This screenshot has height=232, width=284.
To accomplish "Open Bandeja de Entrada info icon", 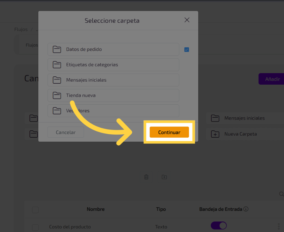I will pyautogui.click(x=246, y=209).
